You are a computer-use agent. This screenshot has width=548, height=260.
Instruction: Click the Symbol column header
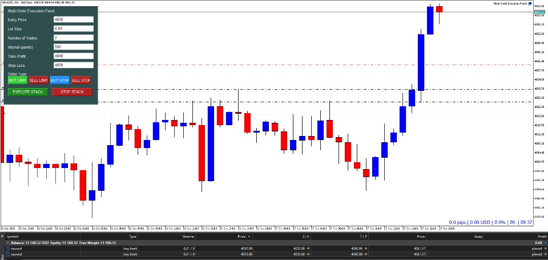(x=13, y=237)
